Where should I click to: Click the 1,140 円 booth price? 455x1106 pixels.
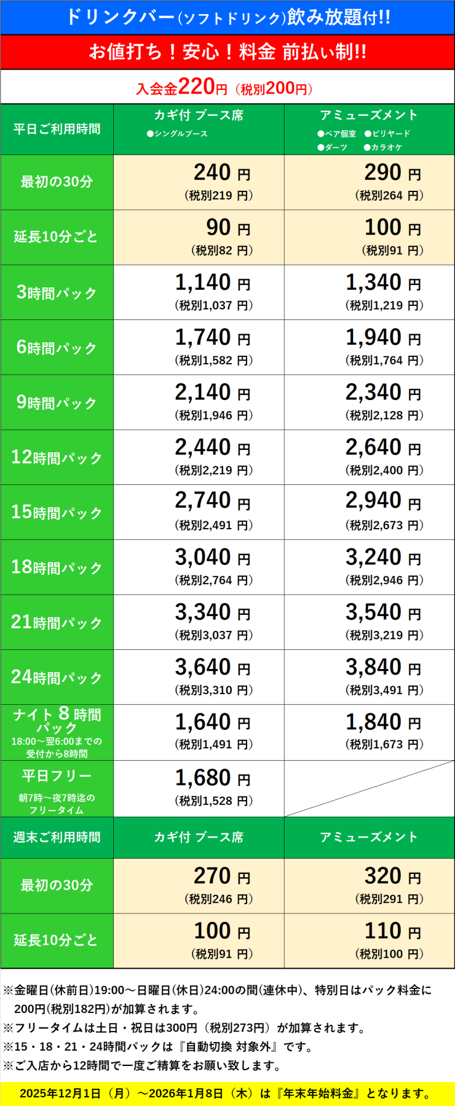point(213,283)
